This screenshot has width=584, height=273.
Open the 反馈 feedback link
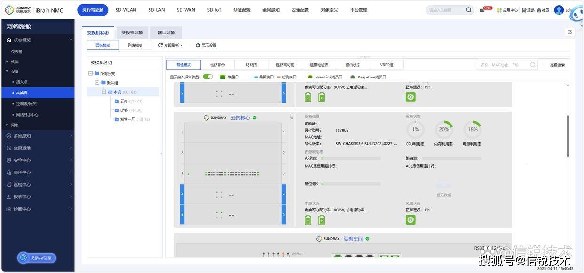tap(528, 10)
